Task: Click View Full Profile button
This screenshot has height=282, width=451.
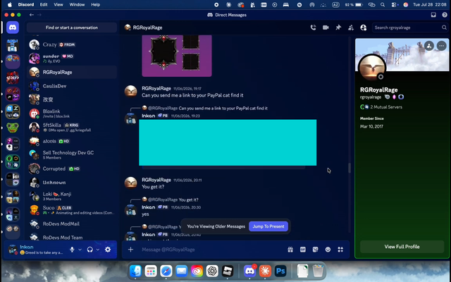Action: click(x=402, y=247)
